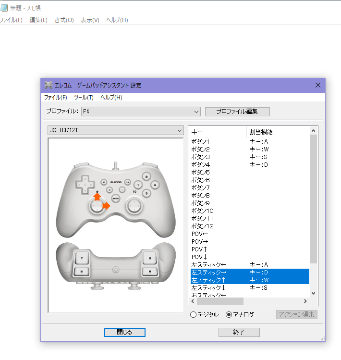
Task: Click the D-pad on gamepad image
Action: pos(85,185)
